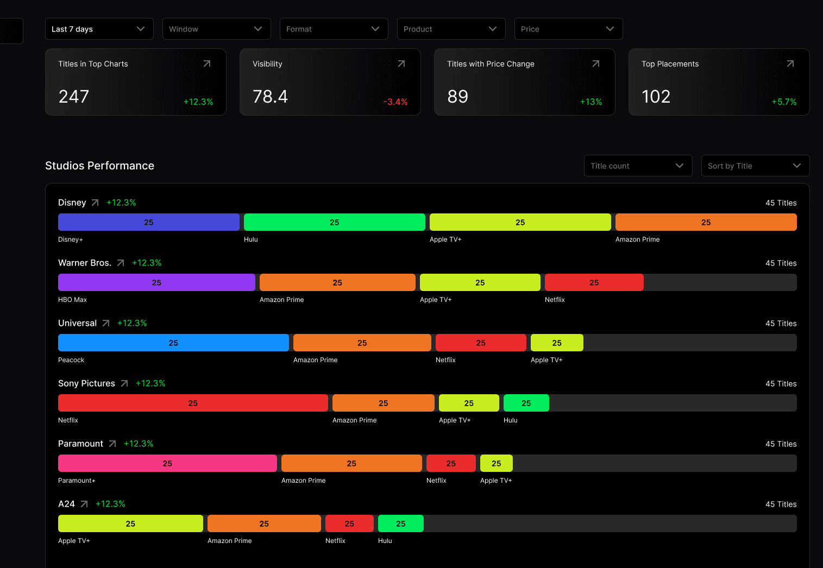Click the 'Paramount+' label under Paramount
This screenshot has height=568, width=823.
77,481
